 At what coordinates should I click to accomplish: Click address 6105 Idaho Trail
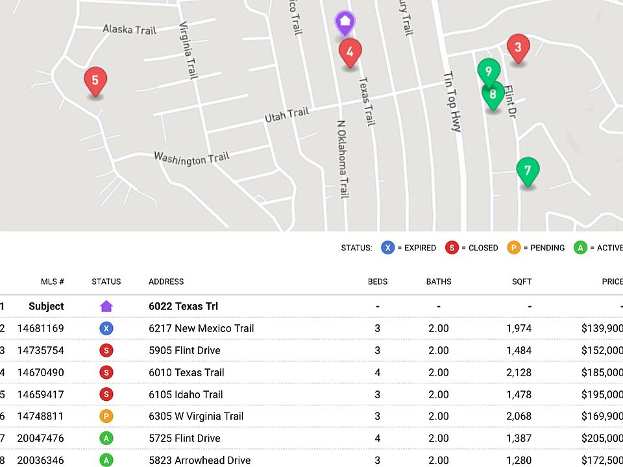(186, 394)
